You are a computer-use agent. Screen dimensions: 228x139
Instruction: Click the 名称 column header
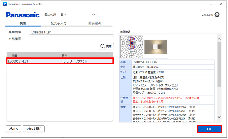(x=65, y=55)
